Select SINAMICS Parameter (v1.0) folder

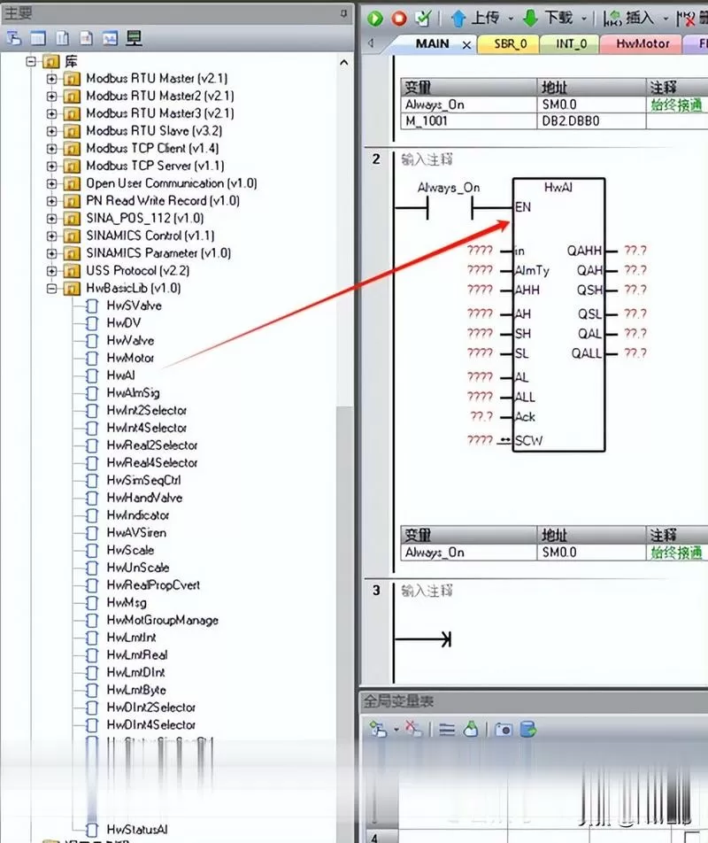158,252
